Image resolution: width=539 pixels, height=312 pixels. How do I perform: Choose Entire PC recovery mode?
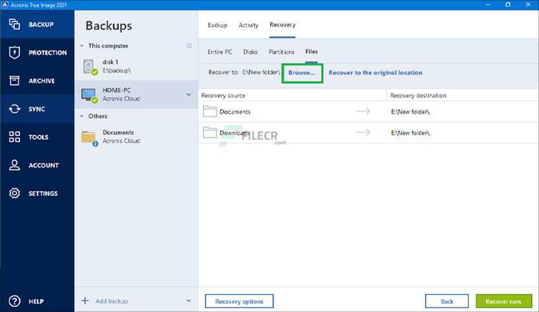point(220,52)
